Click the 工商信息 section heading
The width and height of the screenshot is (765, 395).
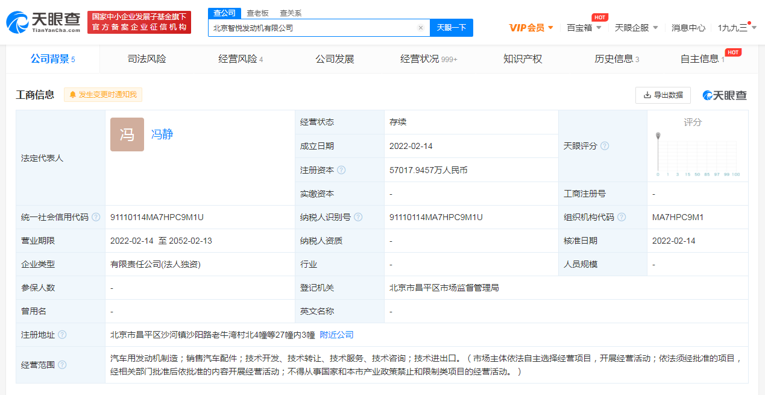[35, 95]
